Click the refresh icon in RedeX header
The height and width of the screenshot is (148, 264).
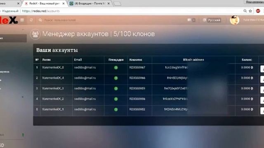(x=31, y=20)
